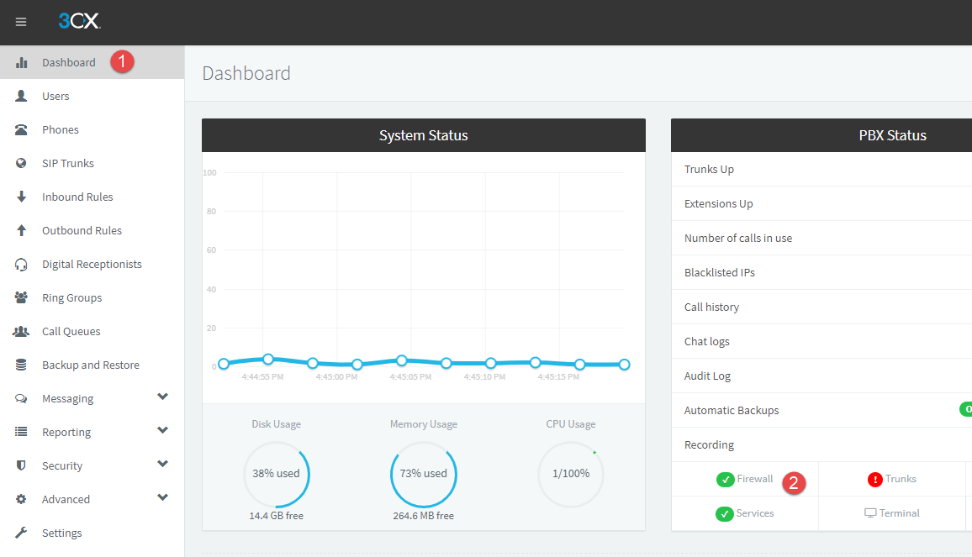Click the Digital Receptionists headset icon
The image size is (972, 557).
click(21, 265)
